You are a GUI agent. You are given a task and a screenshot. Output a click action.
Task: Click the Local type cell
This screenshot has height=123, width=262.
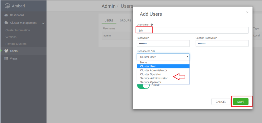256,36
